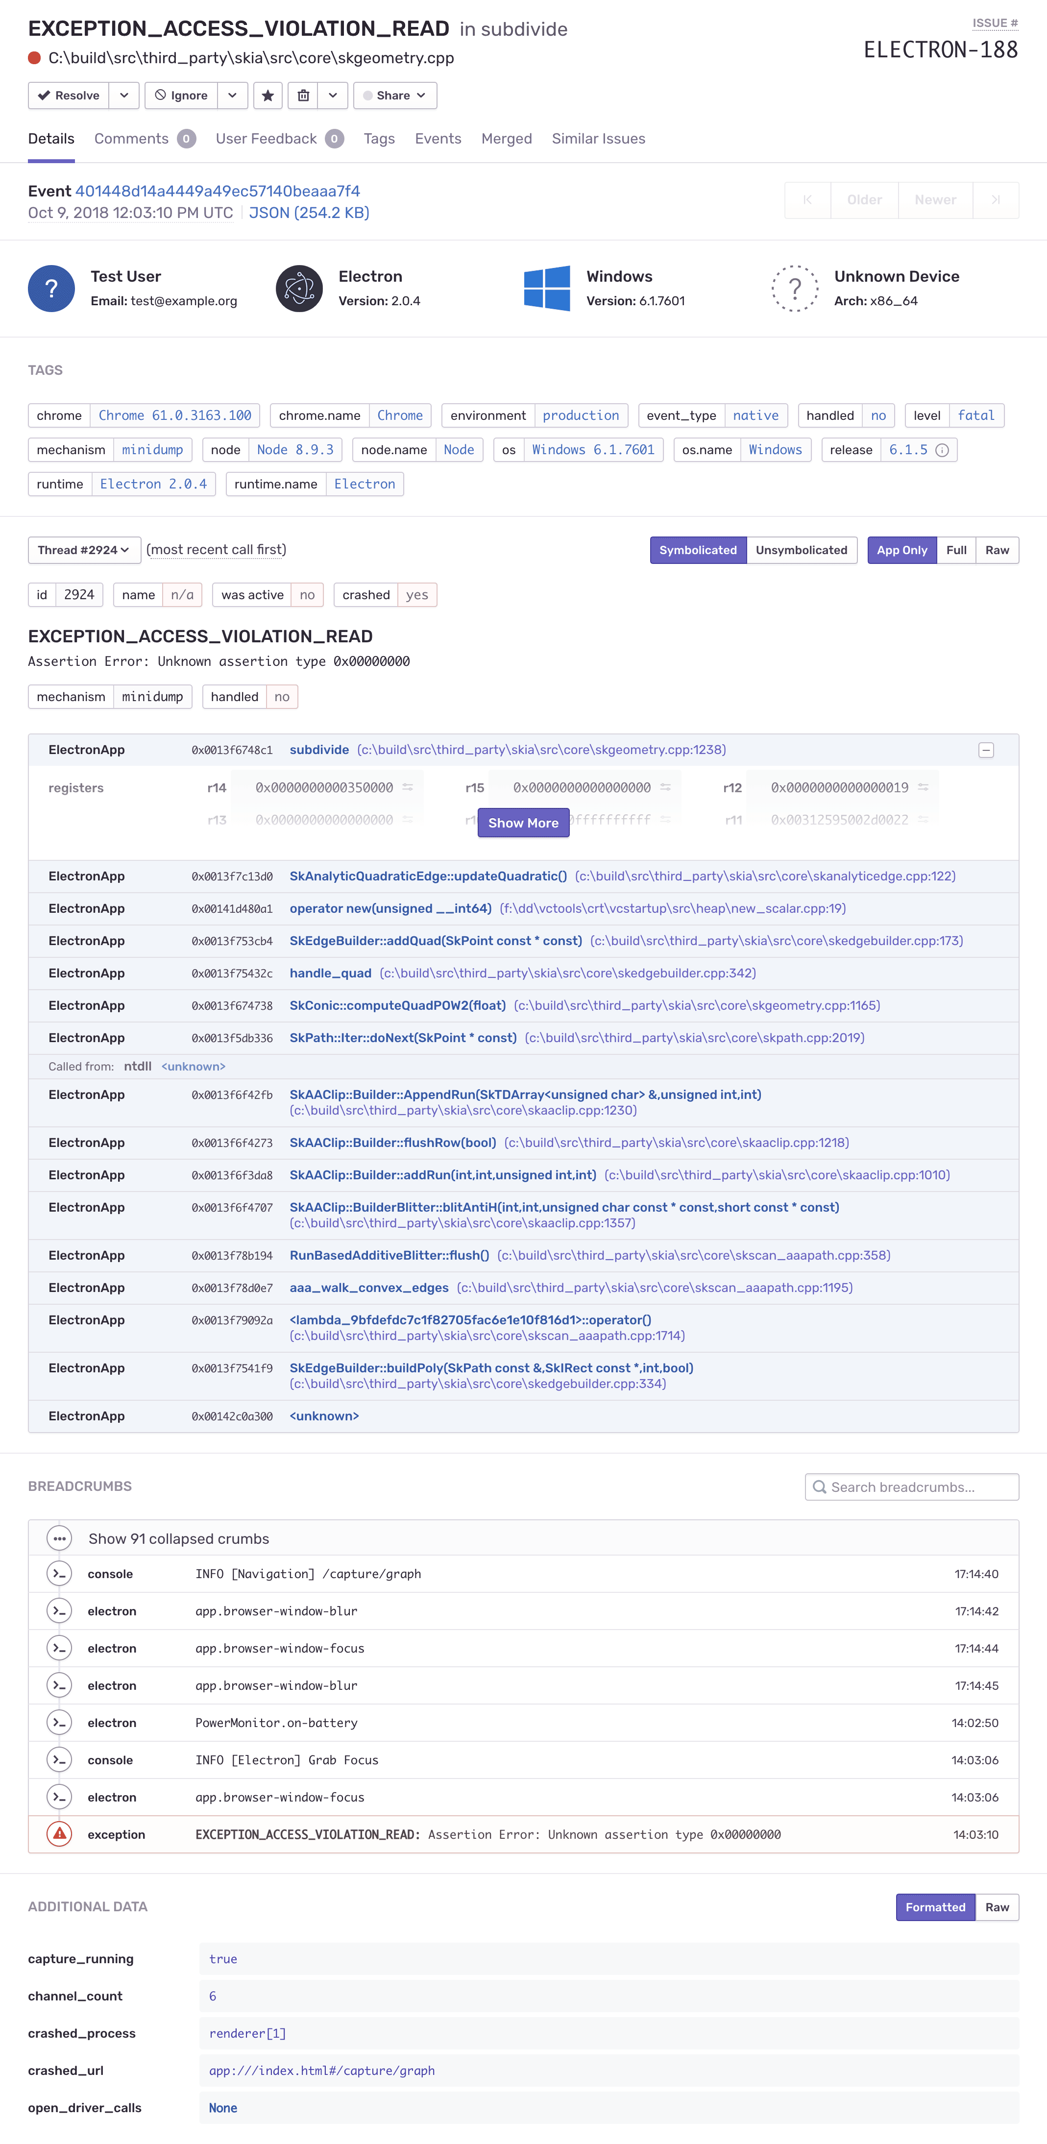Screen dimensions: 1047x2144
Task: Click the Newer event button
Action: [x=935, y=200]
